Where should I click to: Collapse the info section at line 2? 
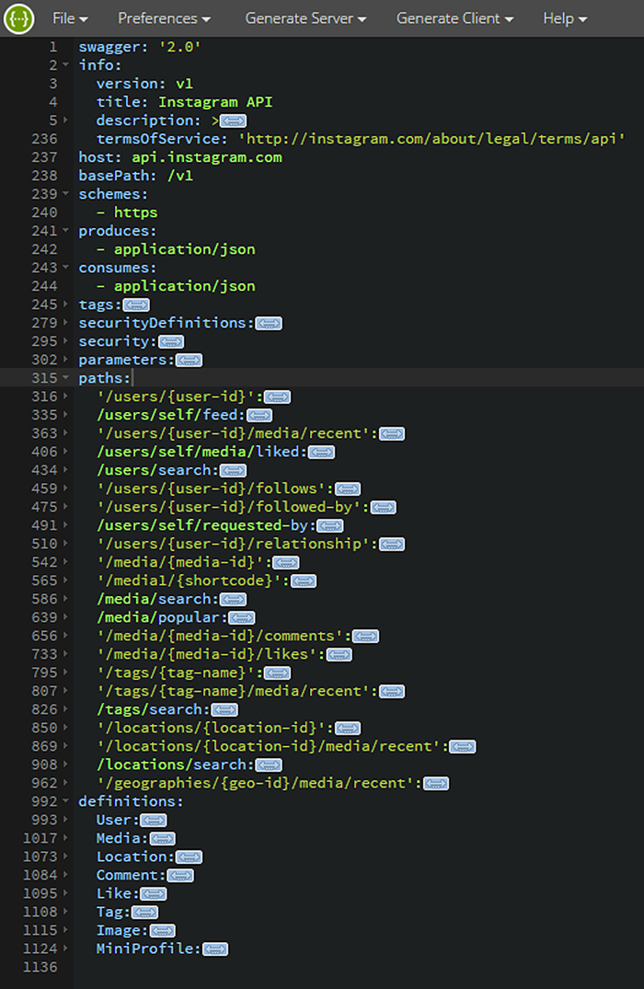click(65, 65)
